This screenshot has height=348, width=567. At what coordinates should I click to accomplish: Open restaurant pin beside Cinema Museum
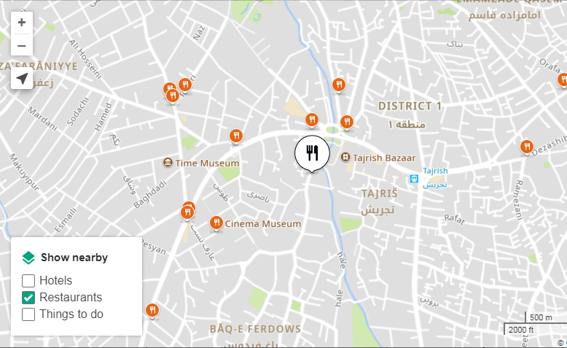216,223
